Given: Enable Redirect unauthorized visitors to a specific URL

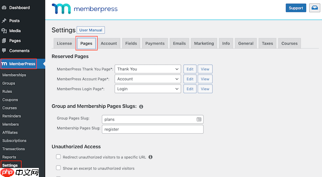Looking at the screenshot, I should (x=58, y=157).
